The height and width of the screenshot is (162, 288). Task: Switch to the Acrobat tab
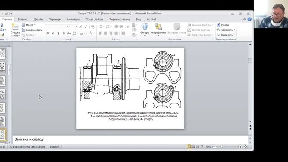[151, 19]
